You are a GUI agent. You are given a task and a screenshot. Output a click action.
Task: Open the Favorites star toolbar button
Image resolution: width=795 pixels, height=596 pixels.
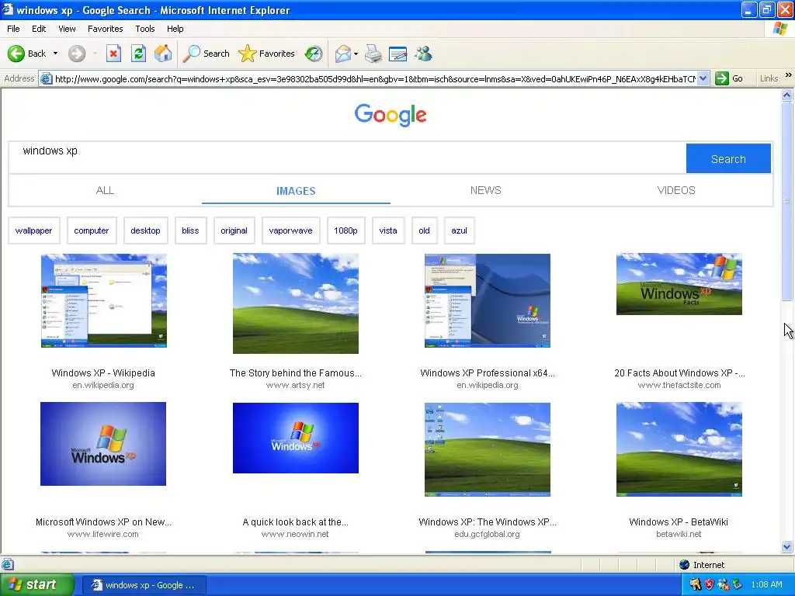click(x=267, y=54)
